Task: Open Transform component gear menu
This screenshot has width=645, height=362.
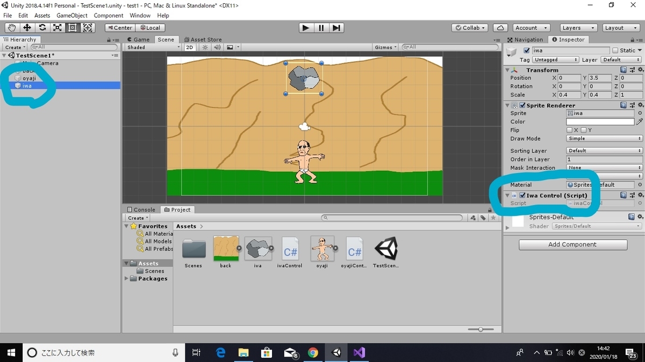Action: (639, 70)
